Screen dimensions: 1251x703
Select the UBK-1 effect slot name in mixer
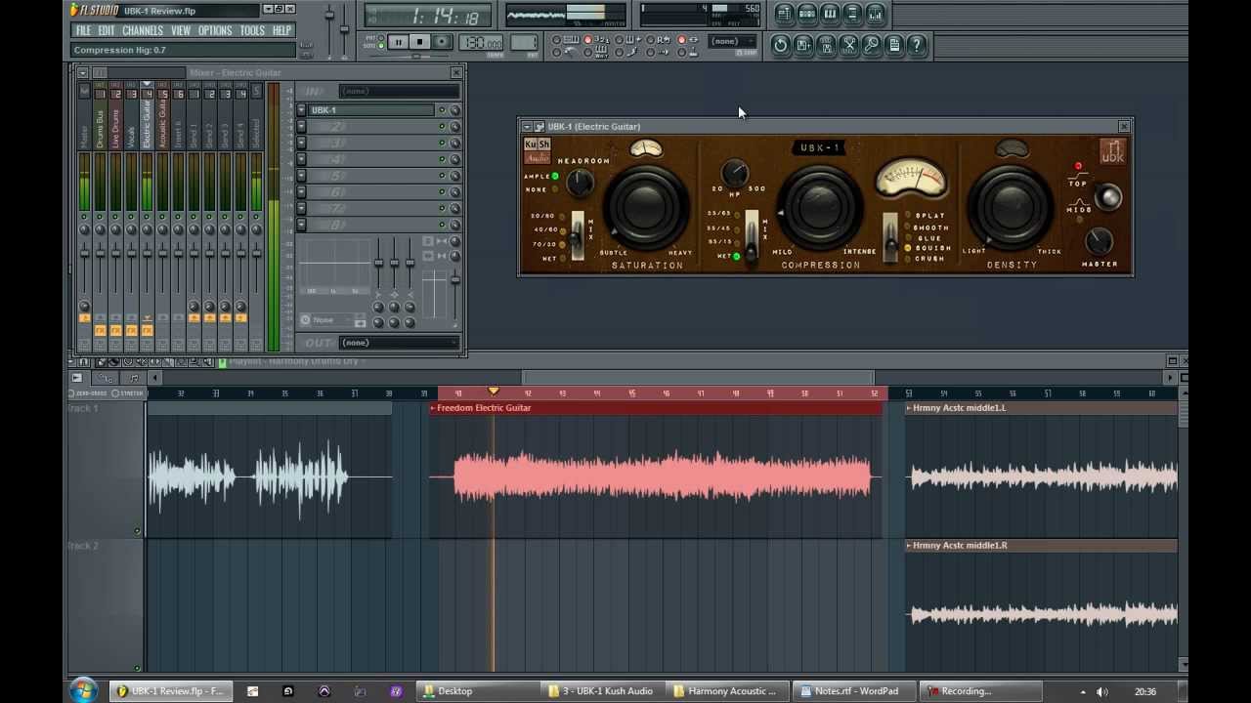click(371, 110)
